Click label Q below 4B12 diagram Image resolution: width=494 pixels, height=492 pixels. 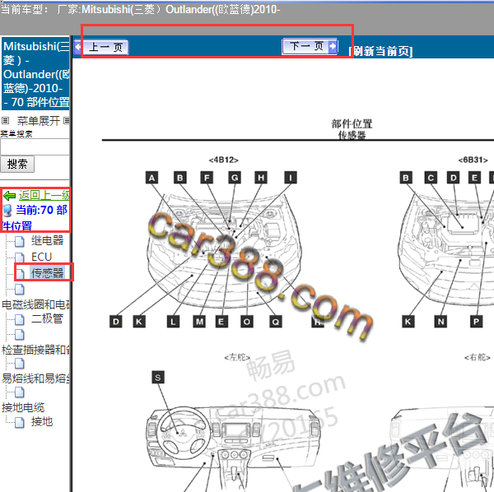(276, 322)
